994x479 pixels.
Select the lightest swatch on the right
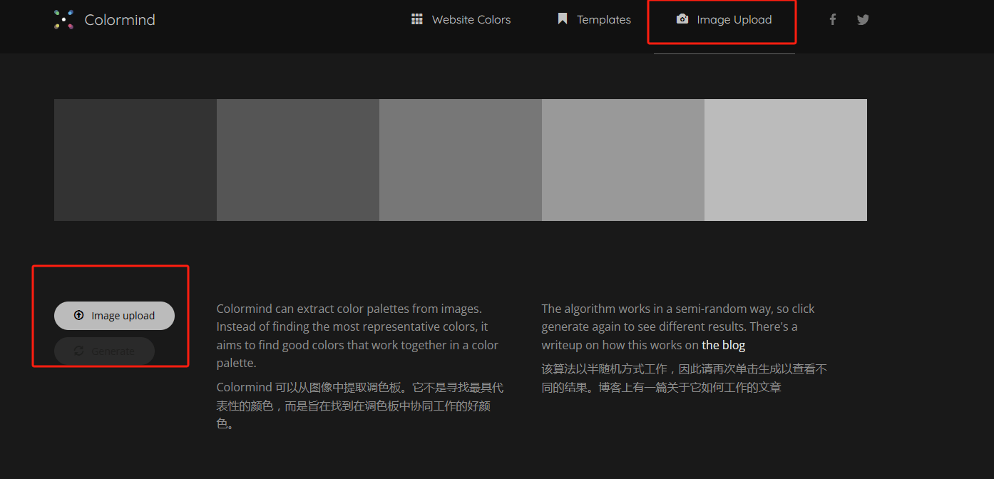[785, 160]
